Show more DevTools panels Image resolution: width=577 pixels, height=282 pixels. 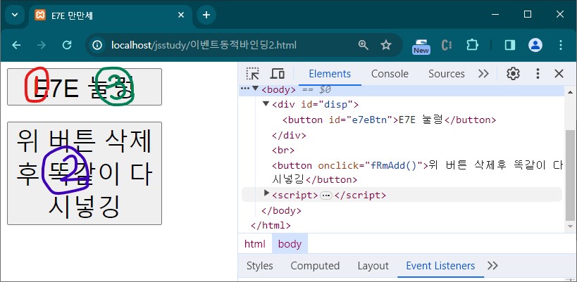point(483,74)
